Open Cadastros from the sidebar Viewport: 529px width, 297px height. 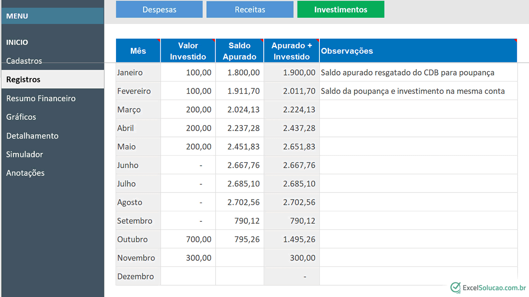24,61
